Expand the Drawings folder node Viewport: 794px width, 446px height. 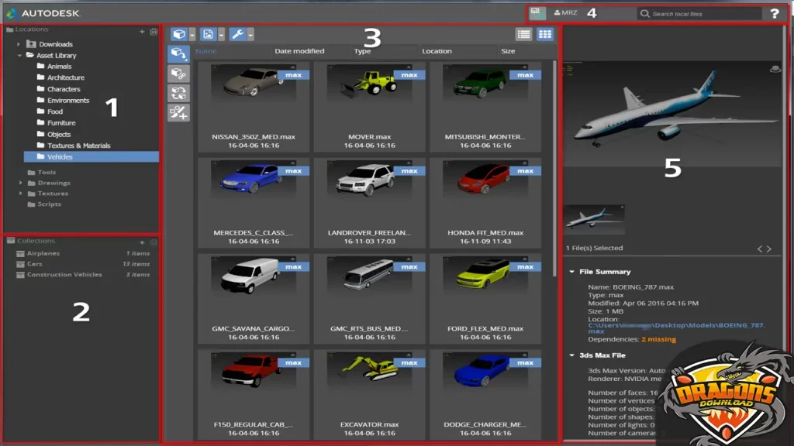[21, 183]
